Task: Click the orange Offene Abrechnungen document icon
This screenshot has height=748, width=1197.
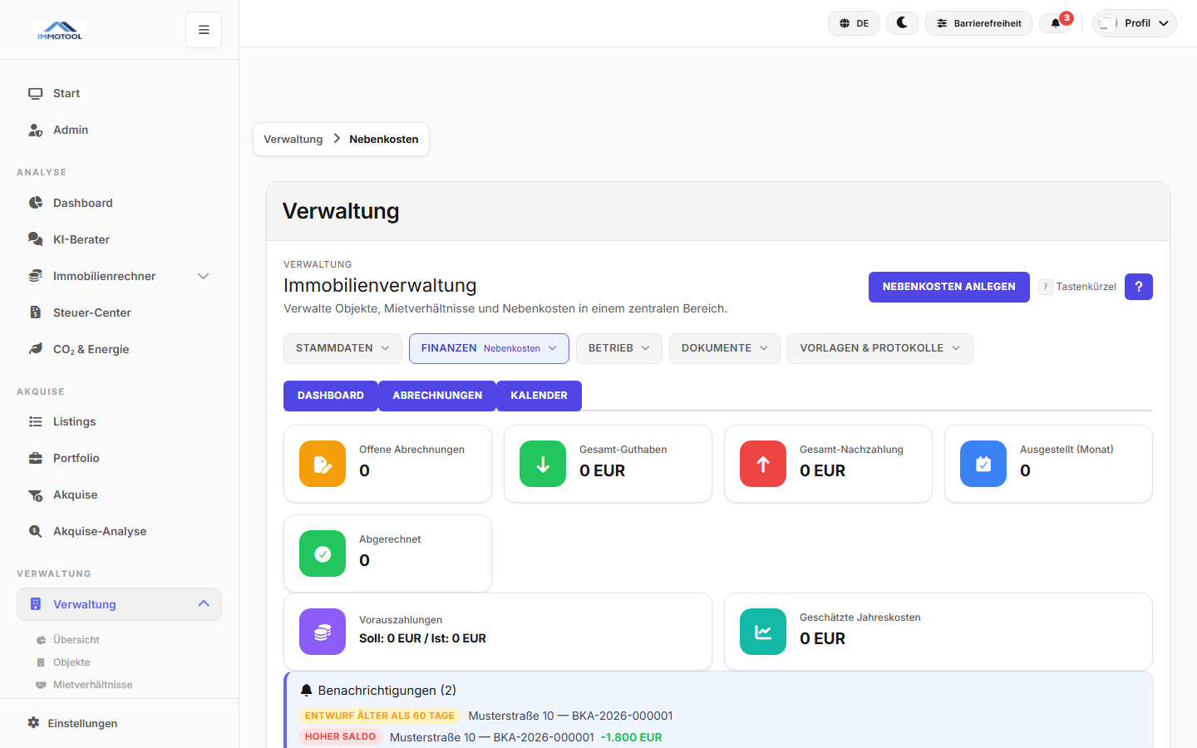Action: point(322,464)
